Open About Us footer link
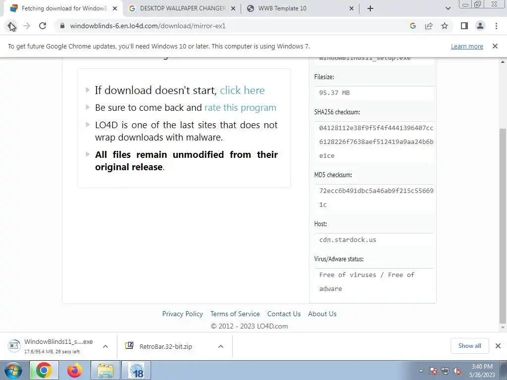 click(322, 314)
